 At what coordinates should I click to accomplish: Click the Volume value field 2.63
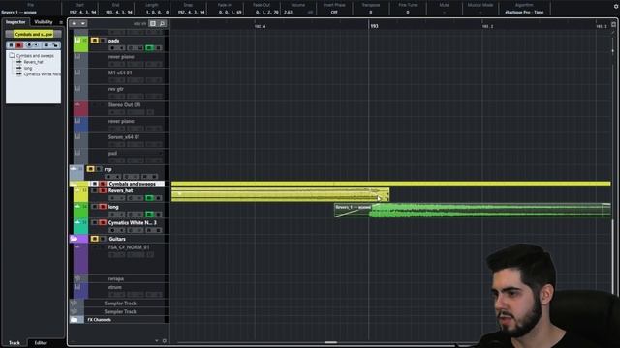pos(288,13)
